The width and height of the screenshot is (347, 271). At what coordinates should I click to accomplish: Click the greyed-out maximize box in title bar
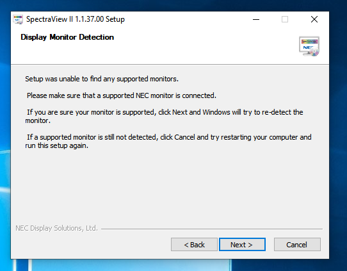pyautogui.click(x=285, y=19)
